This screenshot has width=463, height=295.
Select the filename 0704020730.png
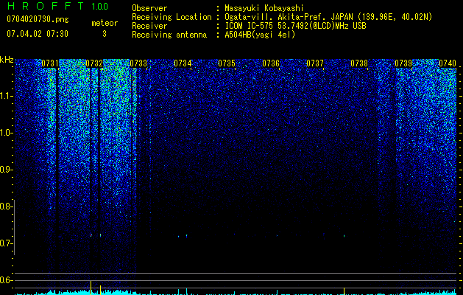point(38,20)
